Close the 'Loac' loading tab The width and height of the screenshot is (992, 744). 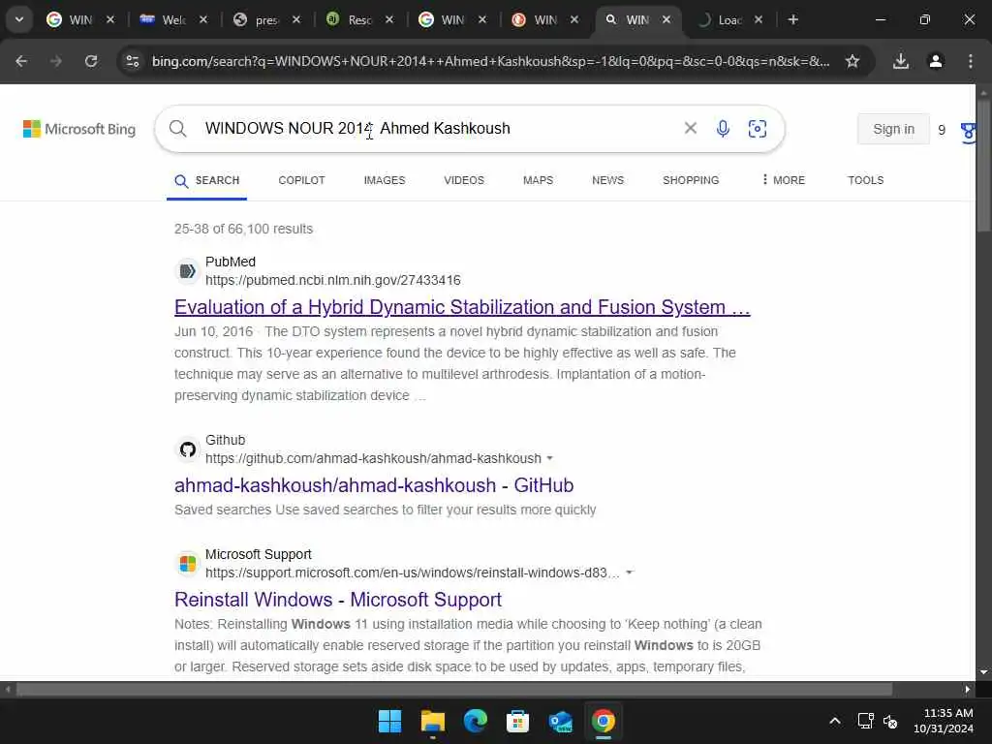tap(759, 19)
